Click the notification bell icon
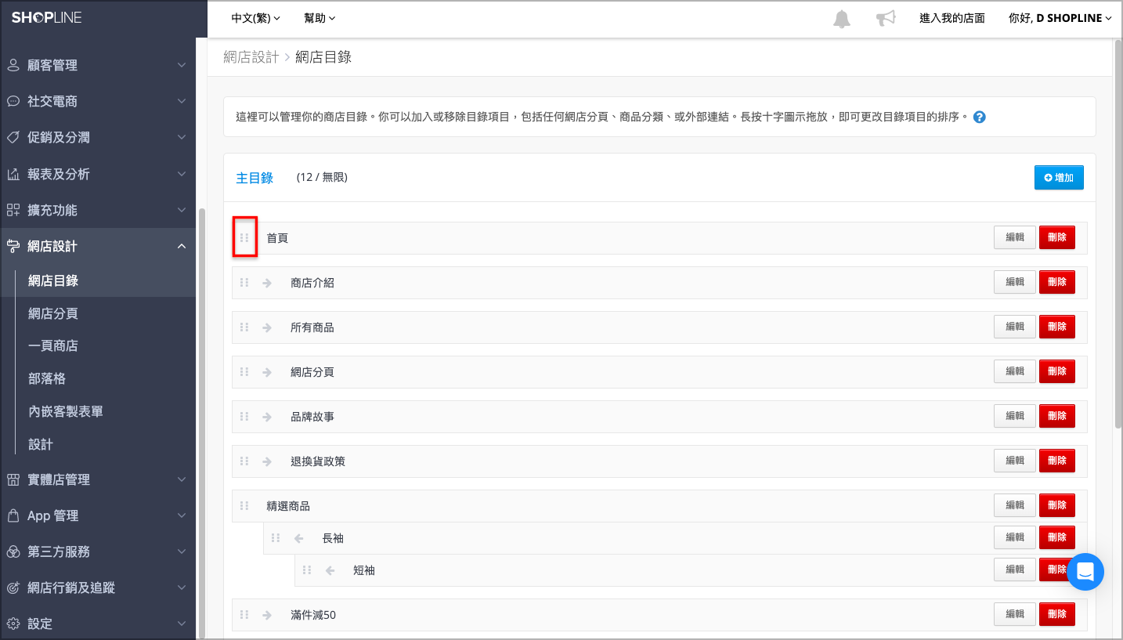Viewport: 1123px width, 640px height. tap(842, 19)
